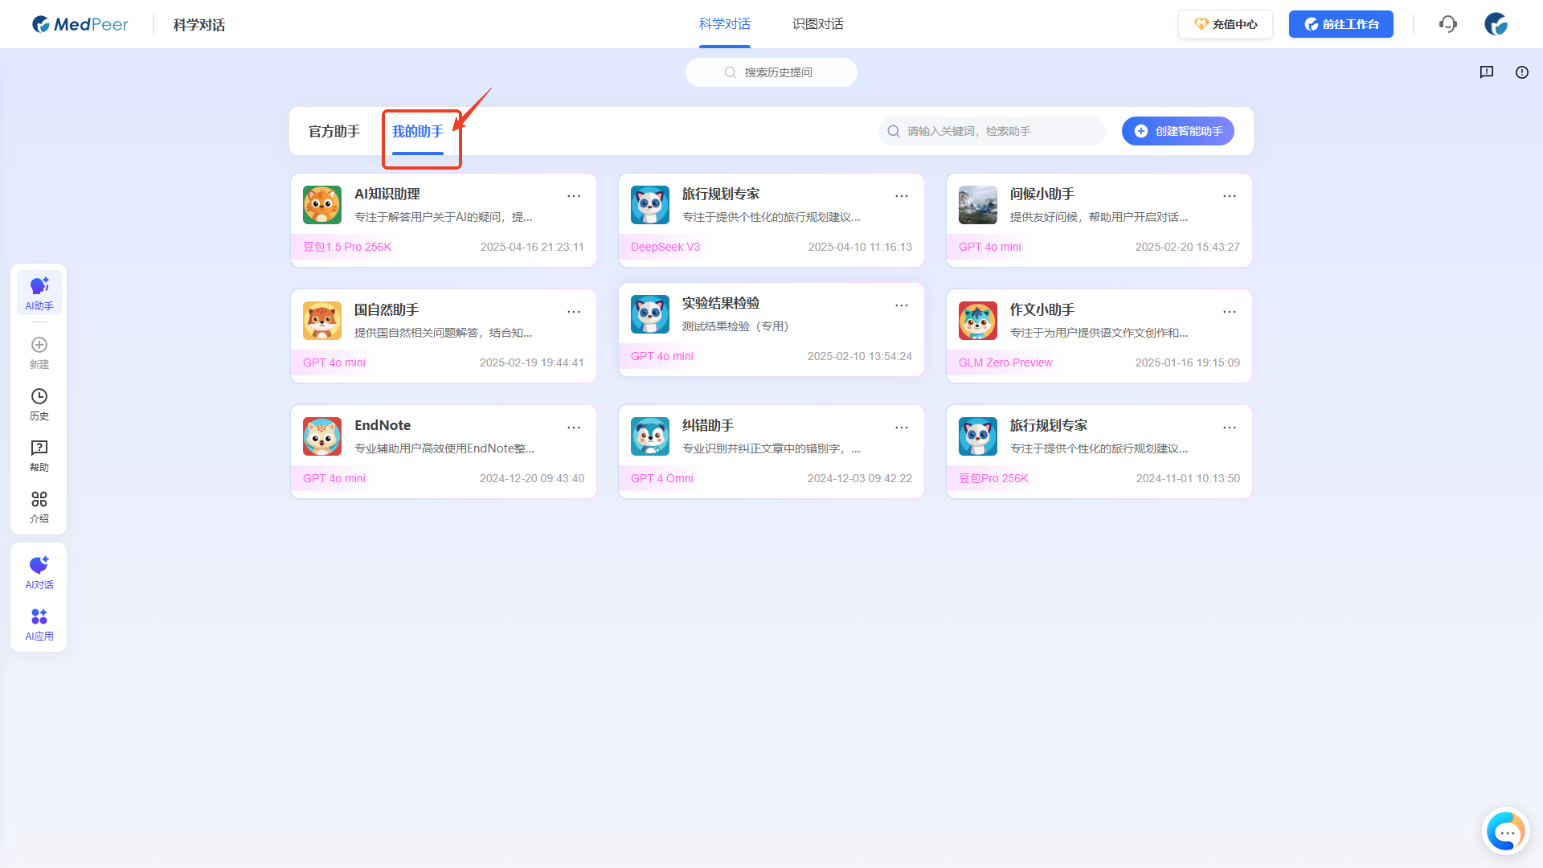Switch to AI对话 via the sidebar icon
The height and width of the screenshot is (868, 1543).
click(x=39, y=572)
